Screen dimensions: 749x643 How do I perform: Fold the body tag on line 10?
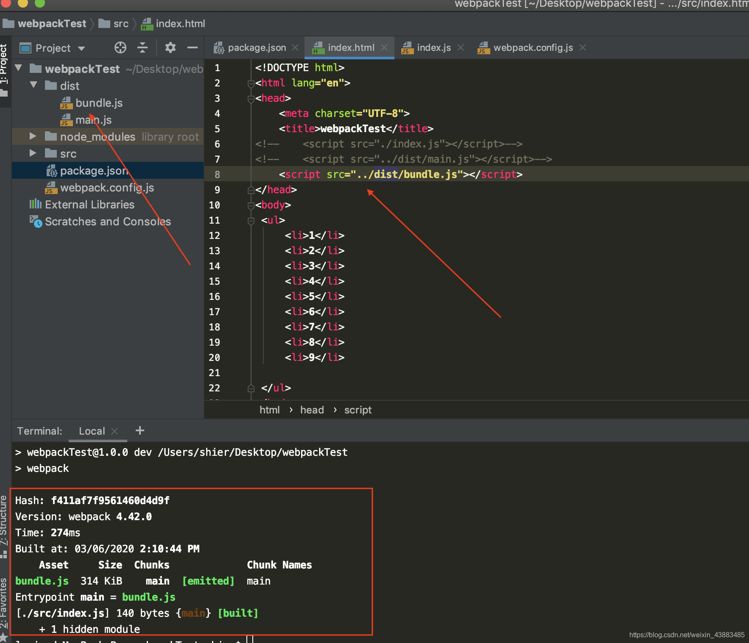tap(251, 205)
